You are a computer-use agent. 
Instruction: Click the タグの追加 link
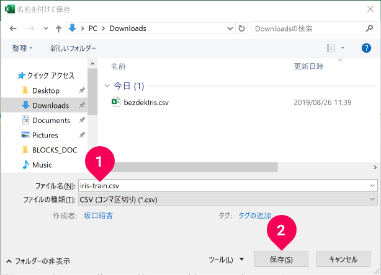pos(254,216)
